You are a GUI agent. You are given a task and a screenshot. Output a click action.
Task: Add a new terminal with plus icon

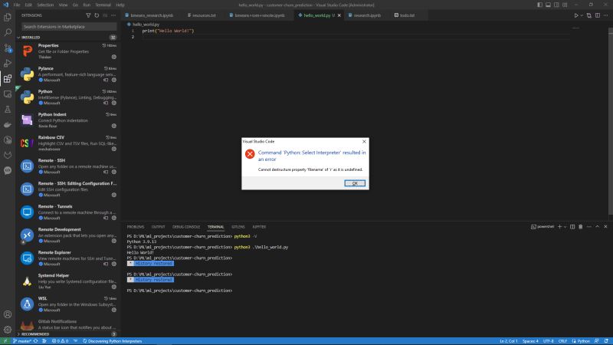point(559,227)
